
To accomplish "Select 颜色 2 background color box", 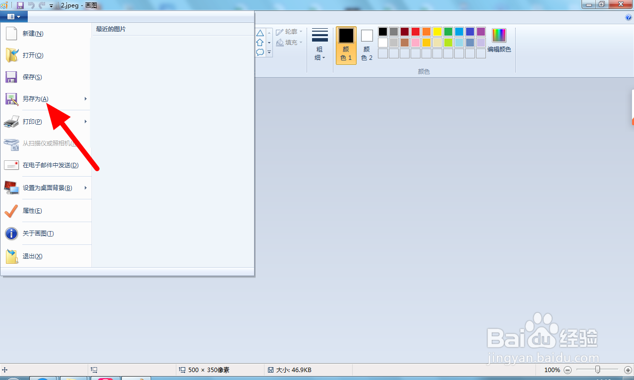I will click(x=367, y=46).
